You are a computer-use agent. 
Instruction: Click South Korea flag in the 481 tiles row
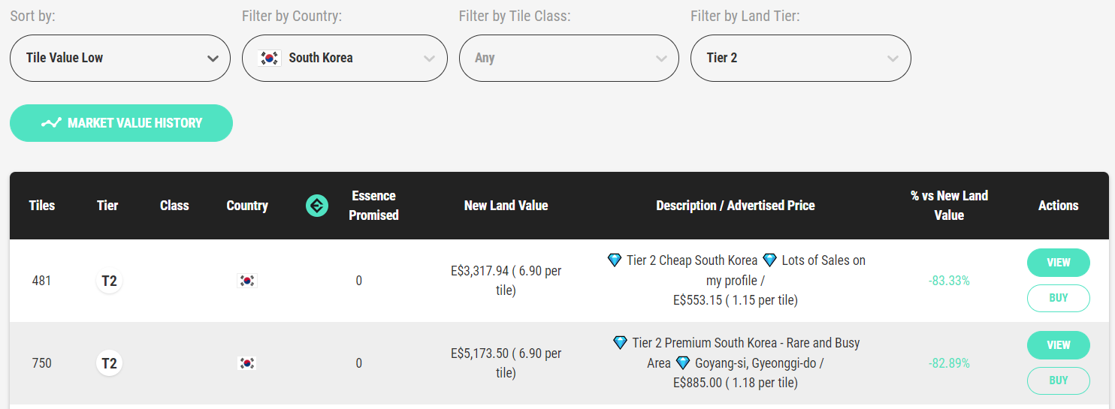point(246,281)
